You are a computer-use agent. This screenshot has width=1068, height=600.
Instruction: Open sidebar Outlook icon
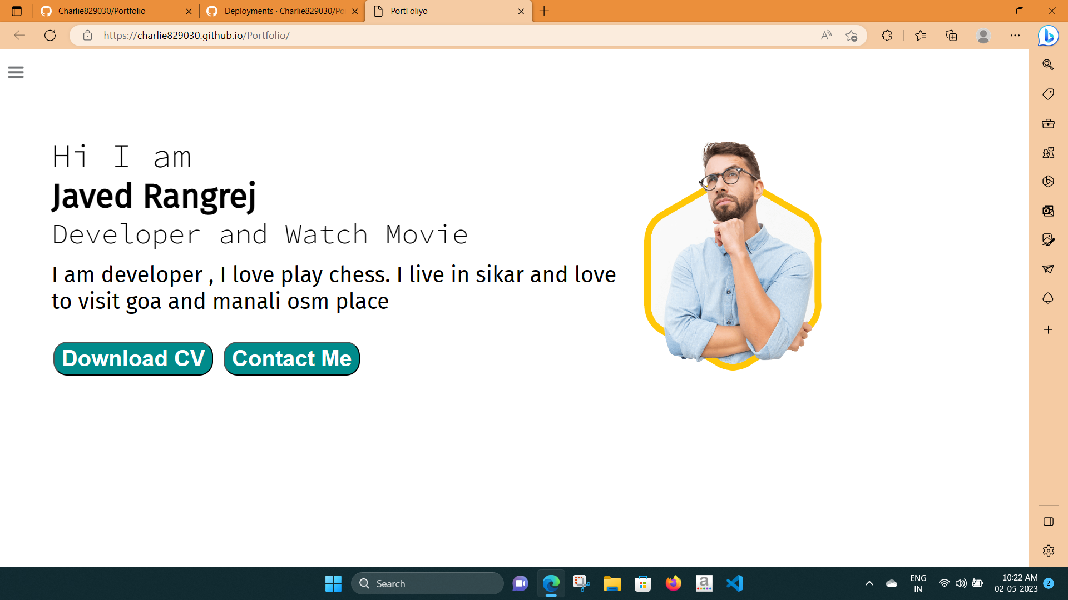coord(1048,211)
